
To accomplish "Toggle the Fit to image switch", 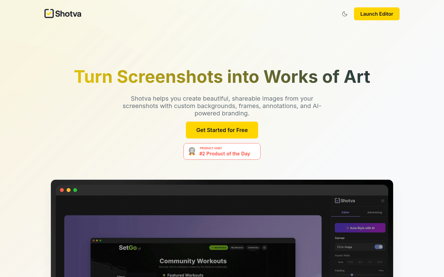I will (379, 247).
